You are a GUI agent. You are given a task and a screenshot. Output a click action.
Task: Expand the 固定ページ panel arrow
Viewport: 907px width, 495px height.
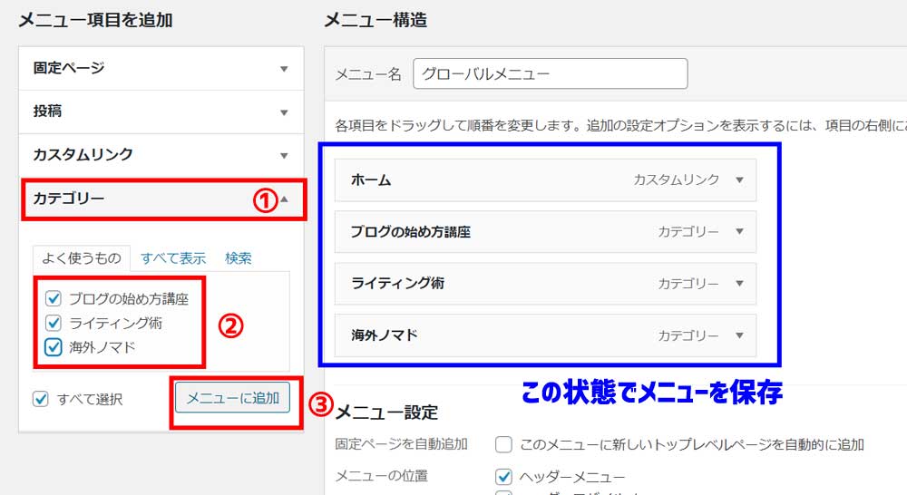[x=284, y=68]
